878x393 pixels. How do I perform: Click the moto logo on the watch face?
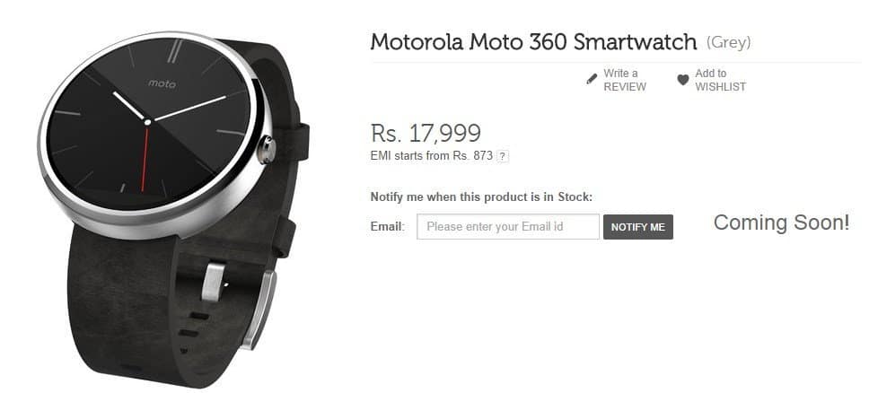pyautogui.click(x=162, y=84)
